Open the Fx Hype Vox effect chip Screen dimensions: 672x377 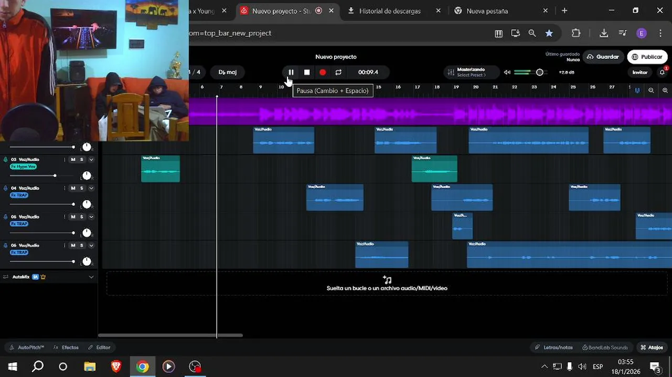23,167
